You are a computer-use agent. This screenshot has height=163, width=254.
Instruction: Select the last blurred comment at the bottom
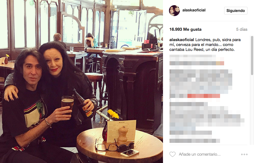tap(195, 141)
